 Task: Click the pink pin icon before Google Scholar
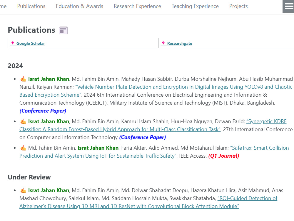[x=13, y=43]
